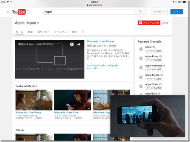Open the About channel tab
Image resolution: width=190 pixels, height=142 pixels.
tap(74, 32)
